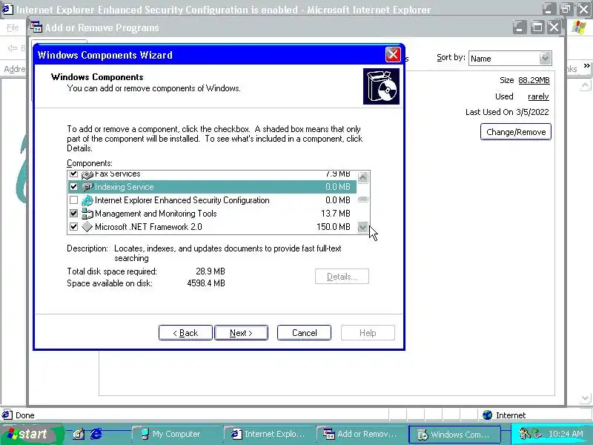Click the Start button
The height and width of the screenshot is (445, 593).
coord(30,434)
